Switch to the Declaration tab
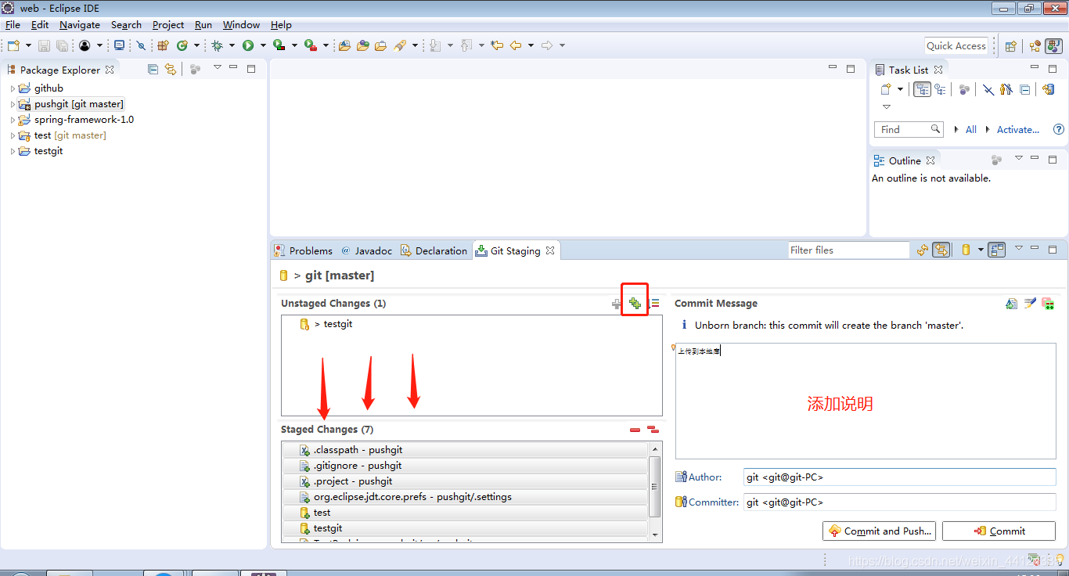This screenshot has height=576, width=1069. click(x=434, y=250)
